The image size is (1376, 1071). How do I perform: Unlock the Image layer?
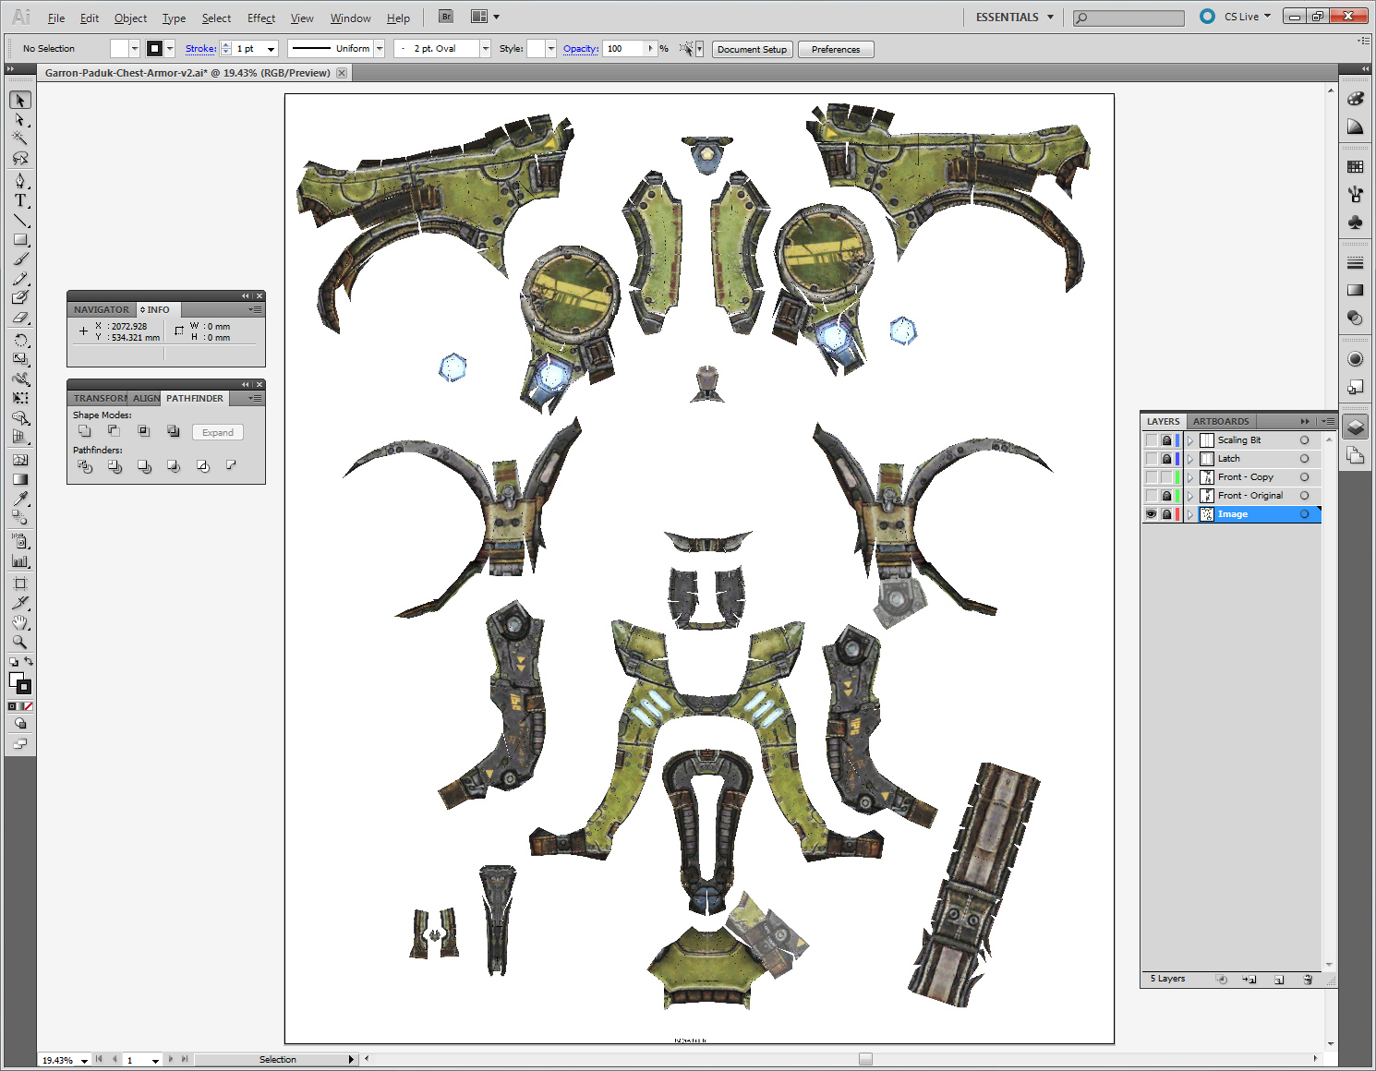click(1166, 514)
